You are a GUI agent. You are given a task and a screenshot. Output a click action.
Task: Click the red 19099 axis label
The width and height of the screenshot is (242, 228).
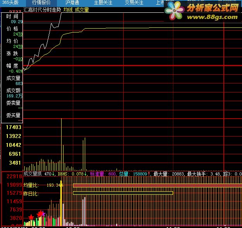[14, 185]
